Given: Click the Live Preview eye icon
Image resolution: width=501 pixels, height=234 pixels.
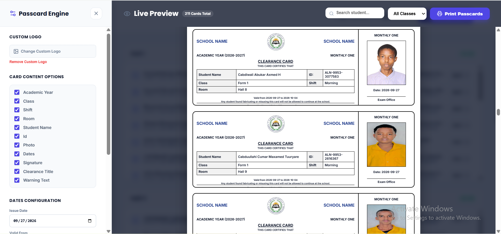Looking at the screenshot, I should tap(127, 14).
